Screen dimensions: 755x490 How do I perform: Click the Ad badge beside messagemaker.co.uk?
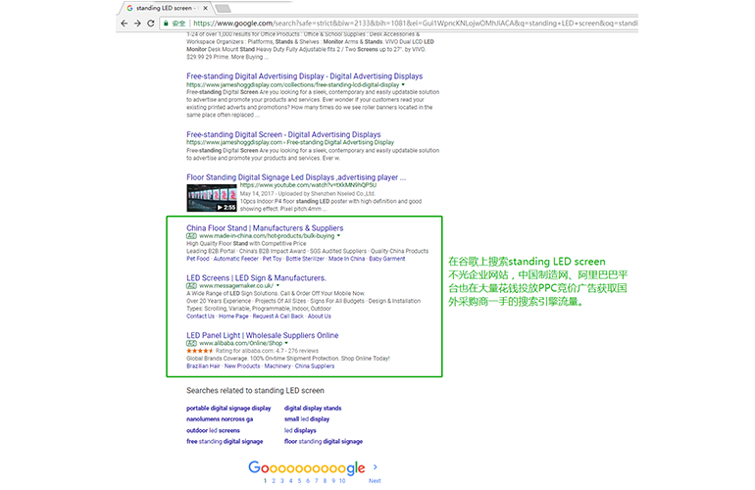pyautogui.click(x=191, y=286)
